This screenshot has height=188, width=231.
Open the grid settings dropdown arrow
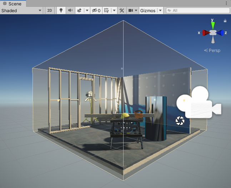click(114, 10)
